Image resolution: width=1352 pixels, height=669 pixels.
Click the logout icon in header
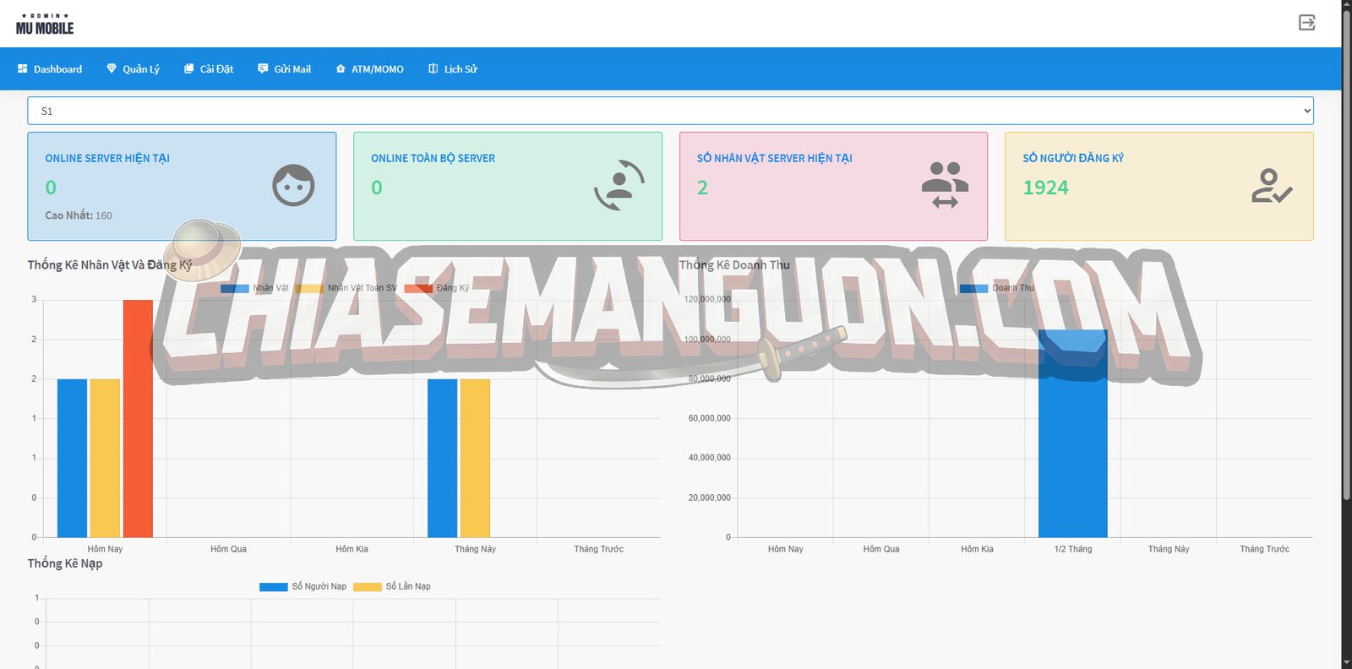(x=1306, y=23)
